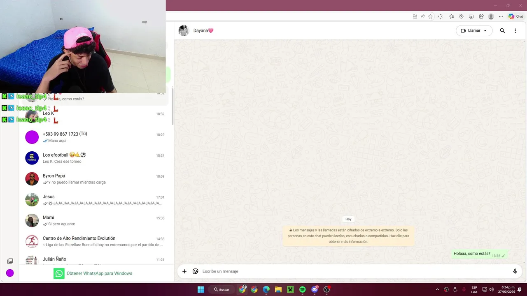
Task: Click the browser Share icon
Action: click(x=481, y=16)
